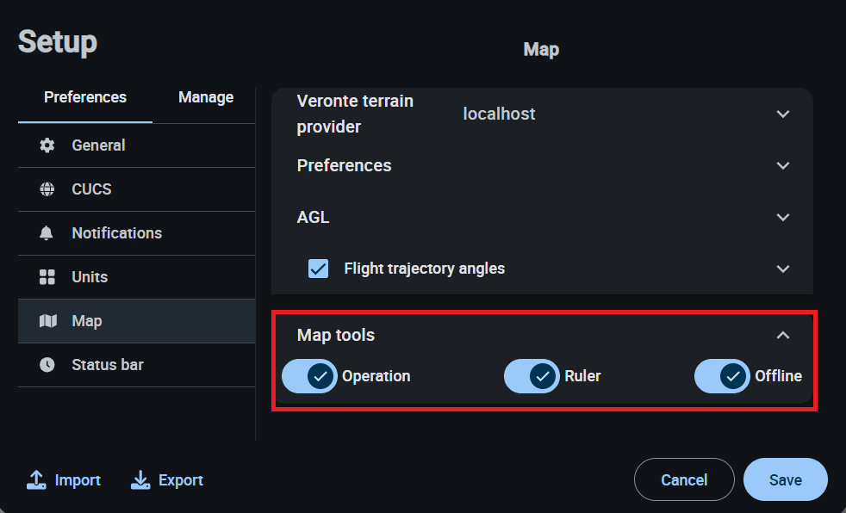Viewport: 846px width, 513px height.
Task: Expand the AGL section
Action: 782,218
